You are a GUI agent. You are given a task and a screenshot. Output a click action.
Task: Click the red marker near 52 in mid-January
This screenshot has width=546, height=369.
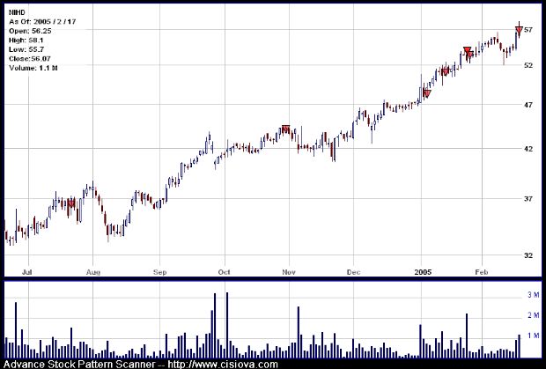pyautogui.click(x=445, y=71)
